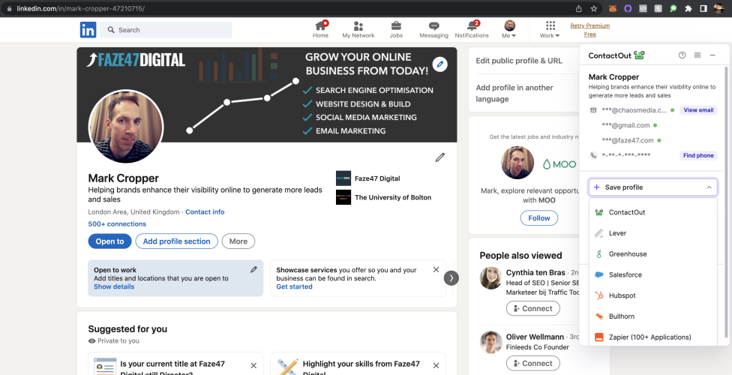Select Bullhorn from save list
This screenshot has width=732, height=375.
click(x=652, y=316)
